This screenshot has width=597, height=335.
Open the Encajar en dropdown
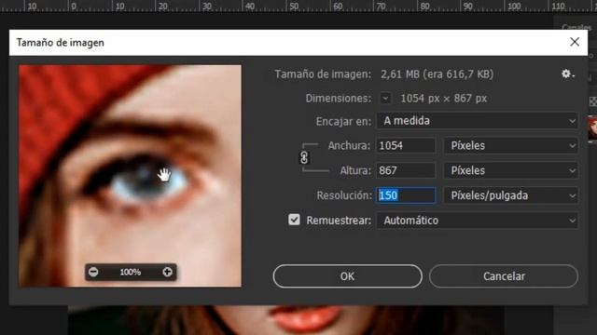[478, 121]
